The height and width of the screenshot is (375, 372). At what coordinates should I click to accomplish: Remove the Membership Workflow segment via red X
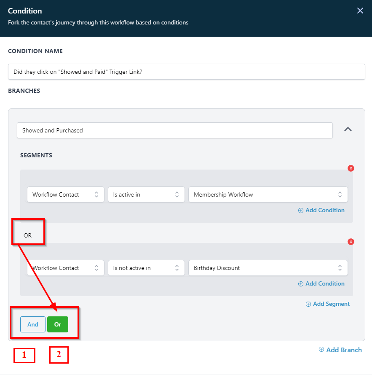point(351,168)
